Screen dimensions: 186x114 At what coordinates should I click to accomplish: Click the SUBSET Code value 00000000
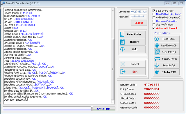click(x=152, y=103)
